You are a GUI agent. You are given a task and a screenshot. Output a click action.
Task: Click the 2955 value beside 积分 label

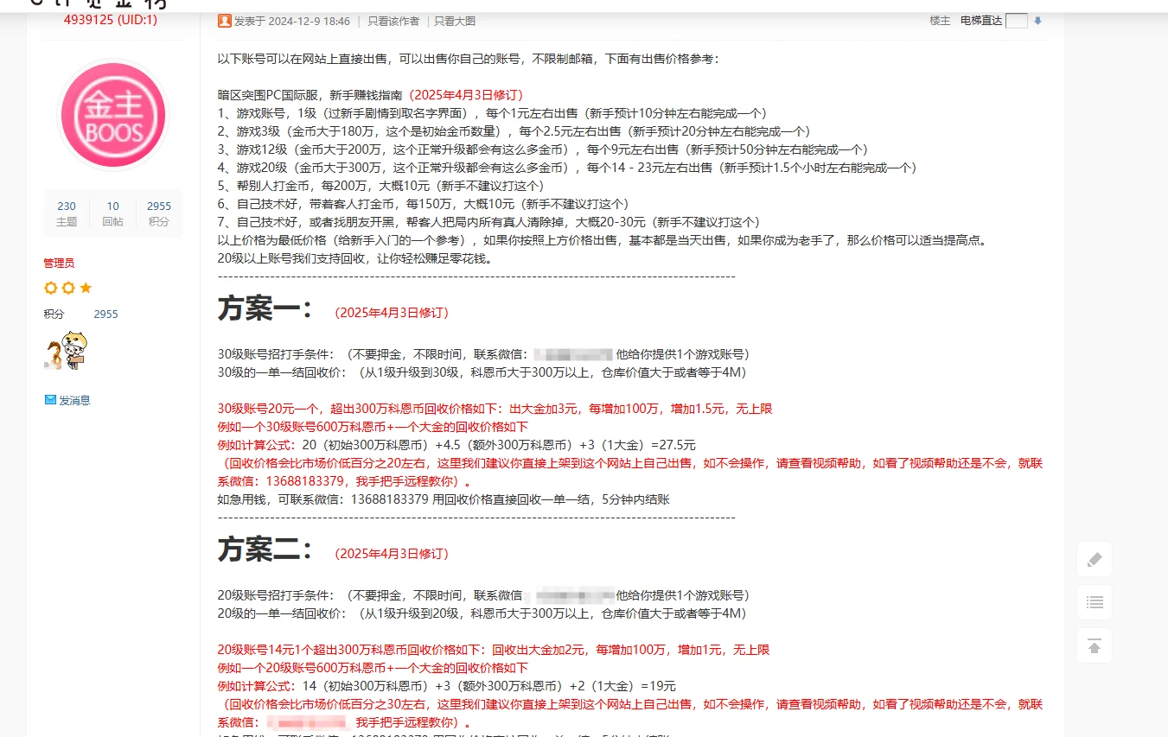(106, 314)
